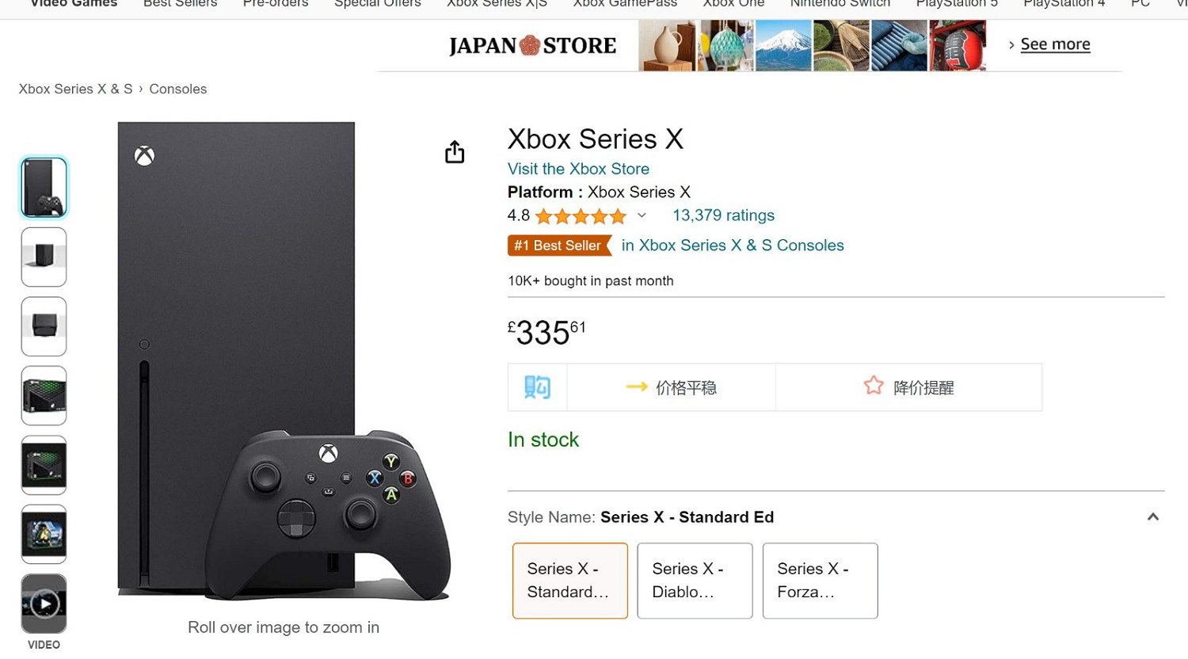Screen dimensions: 1188x659
Task: Expand See more in the Japan Store banner
Action: pos(1055,44)
